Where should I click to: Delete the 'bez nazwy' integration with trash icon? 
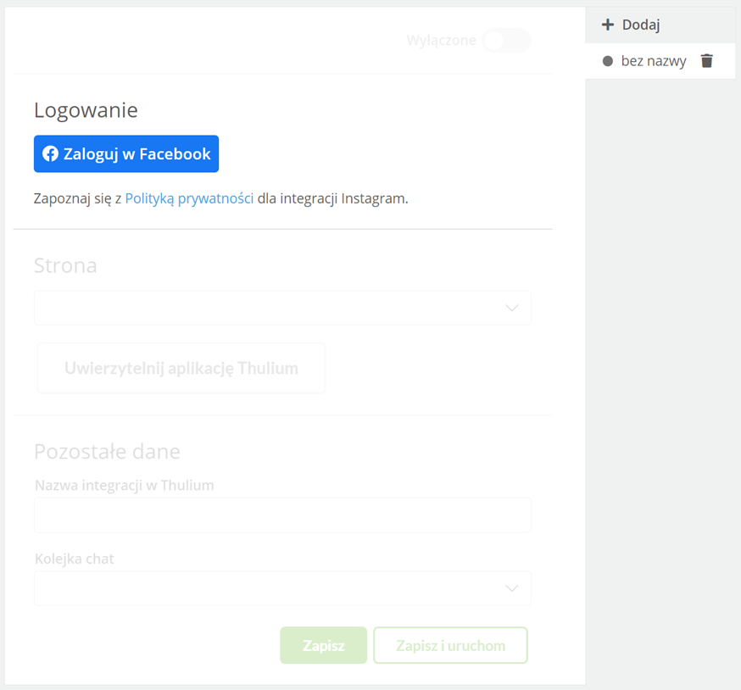[706, 61]
